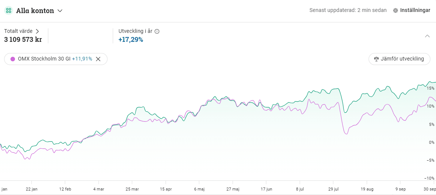
Task: Remove OMX Stockholm 30 GI comparison
Action: 98,59
